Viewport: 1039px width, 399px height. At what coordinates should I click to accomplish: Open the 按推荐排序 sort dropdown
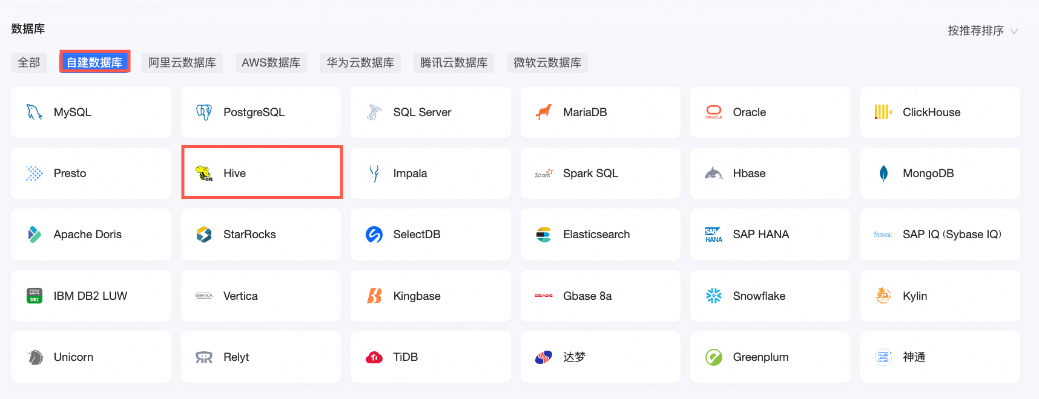tap(983, 31)
